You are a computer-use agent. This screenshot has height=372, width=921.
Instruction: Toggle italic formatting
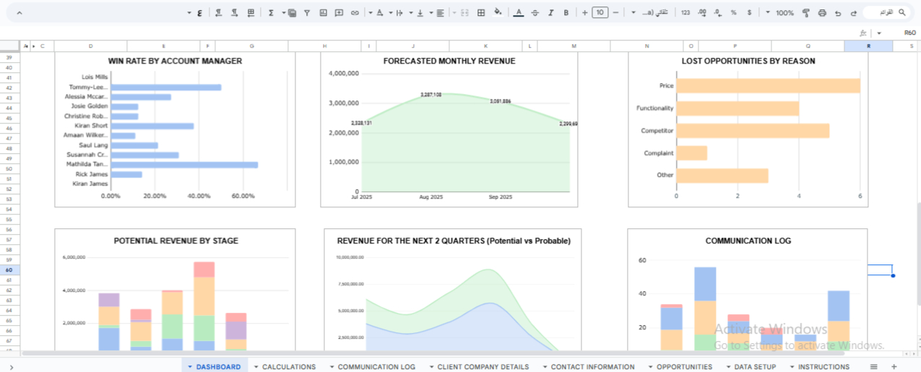coord(551,13)
